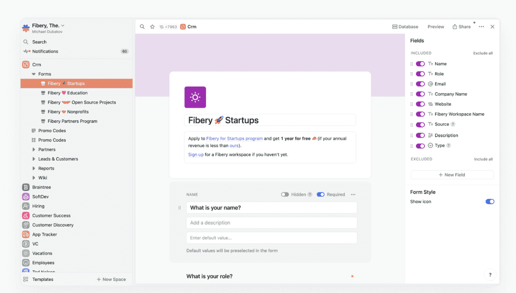Screen dimensions: 516x293
Task: Click the help question mark icon
Action: (490, 275)
